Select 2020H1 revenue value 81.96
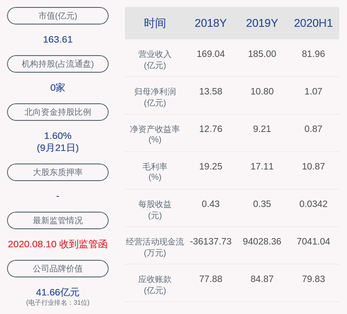The width and height of the screenshot is (347, 314). [x=313, y=54]
